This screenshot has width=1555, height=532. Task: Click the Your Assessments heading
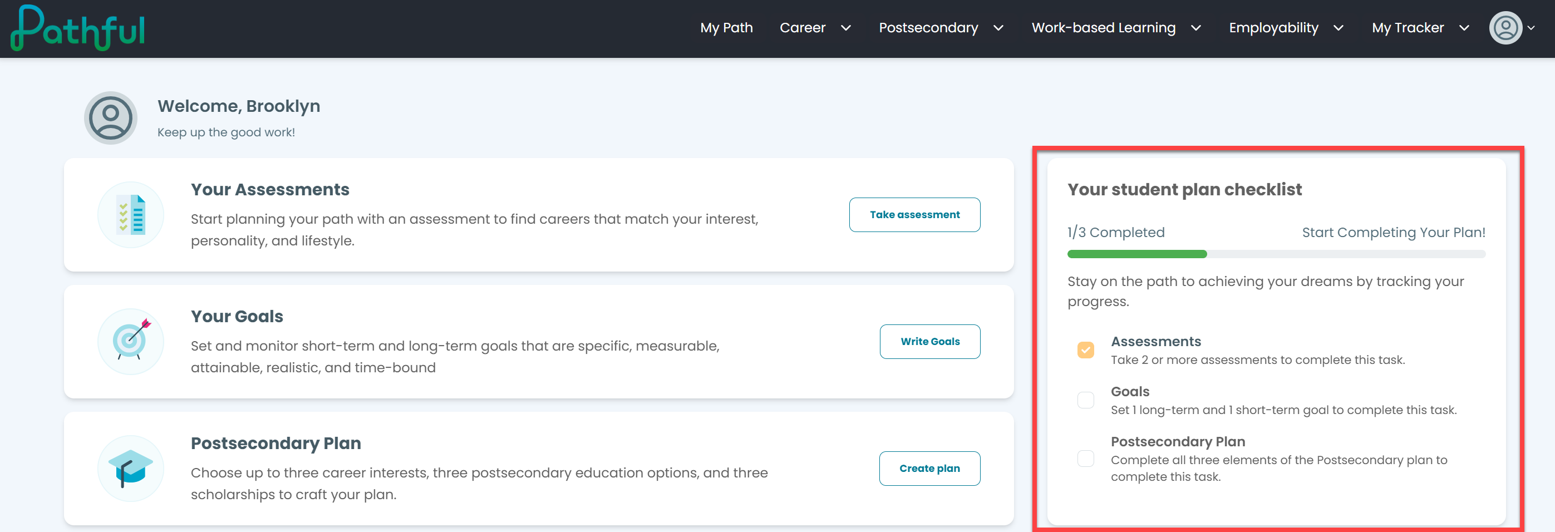[x=270, y=190]
